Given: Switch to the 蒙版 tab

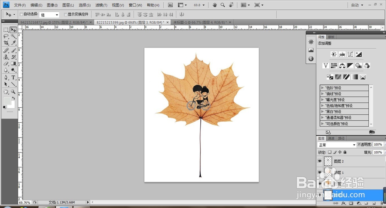Looking at the screenshot, I should [331, 37].
